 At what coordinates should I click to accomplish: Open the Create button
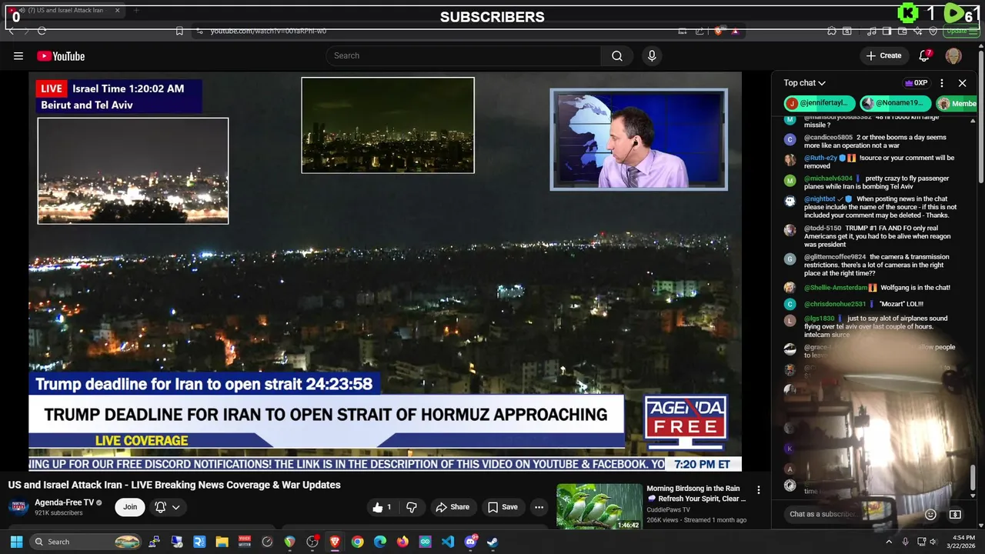[883, 55]
